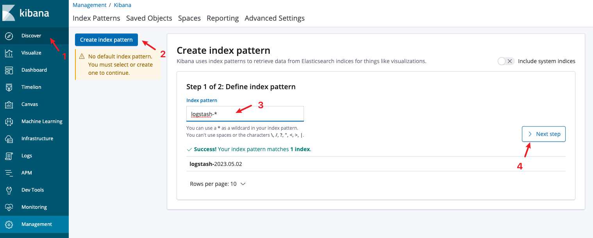Expand Rows per page dropdown
Screen dimensions: 593x238
(x=218, y=184)
